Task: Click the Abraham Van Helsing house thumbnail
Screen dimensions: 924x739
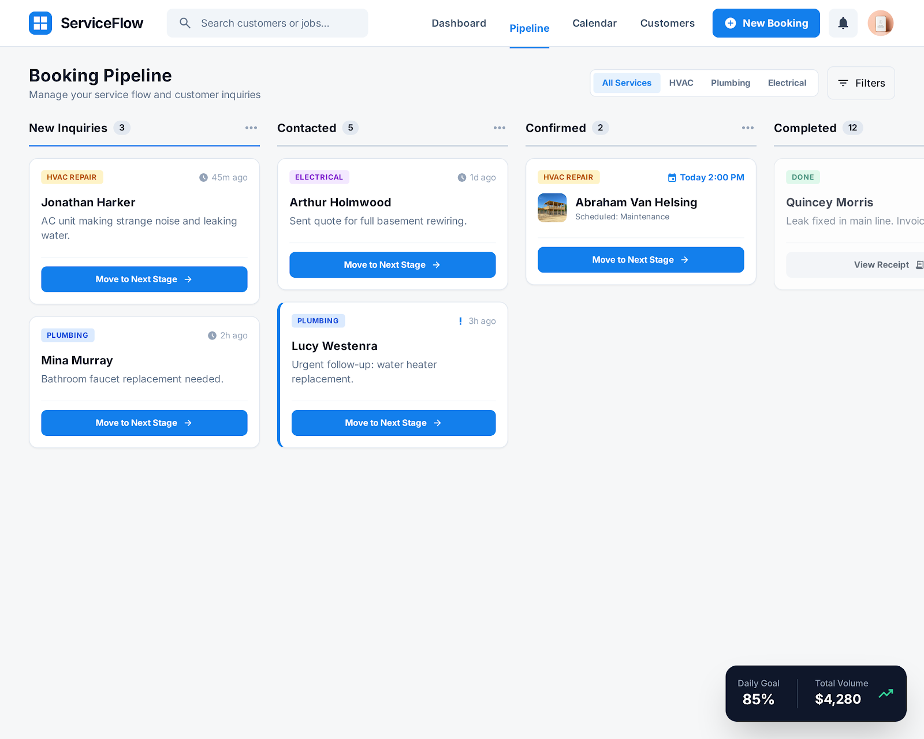Action: 552,208
